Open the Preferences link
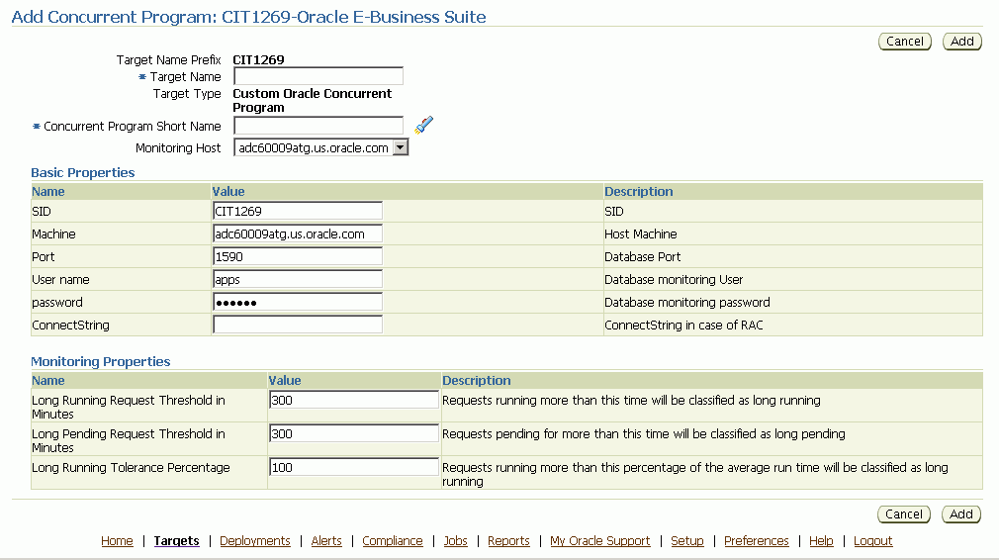Image resolution: width=999 pixels, height=560 pixels. click(x=757, y=541)
